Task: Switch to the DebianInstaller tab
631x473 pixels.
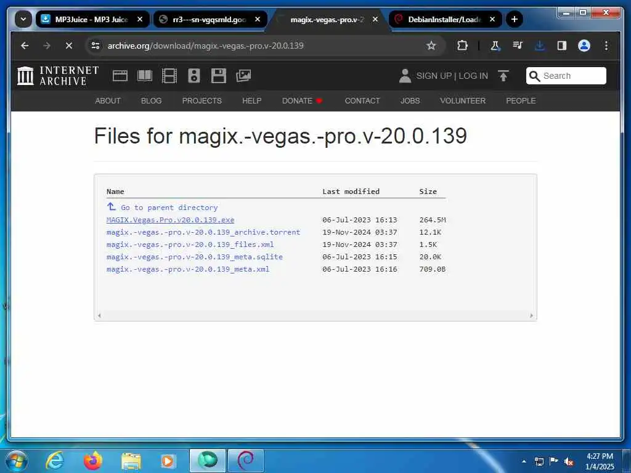Action: click(445, 19)
